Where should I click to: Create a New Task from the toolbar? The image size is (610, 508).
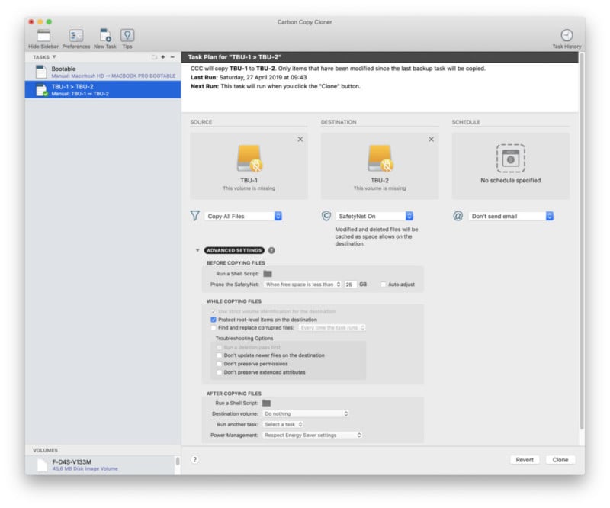(x=105, y=35)
